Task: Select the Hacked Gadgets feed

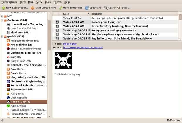Action: [x=28, y=110]
